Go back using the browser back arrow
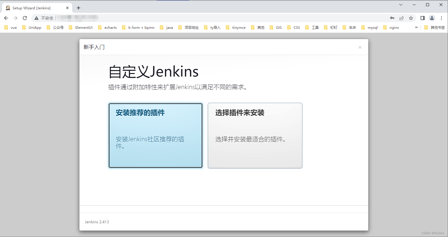 tap(6, 18)
